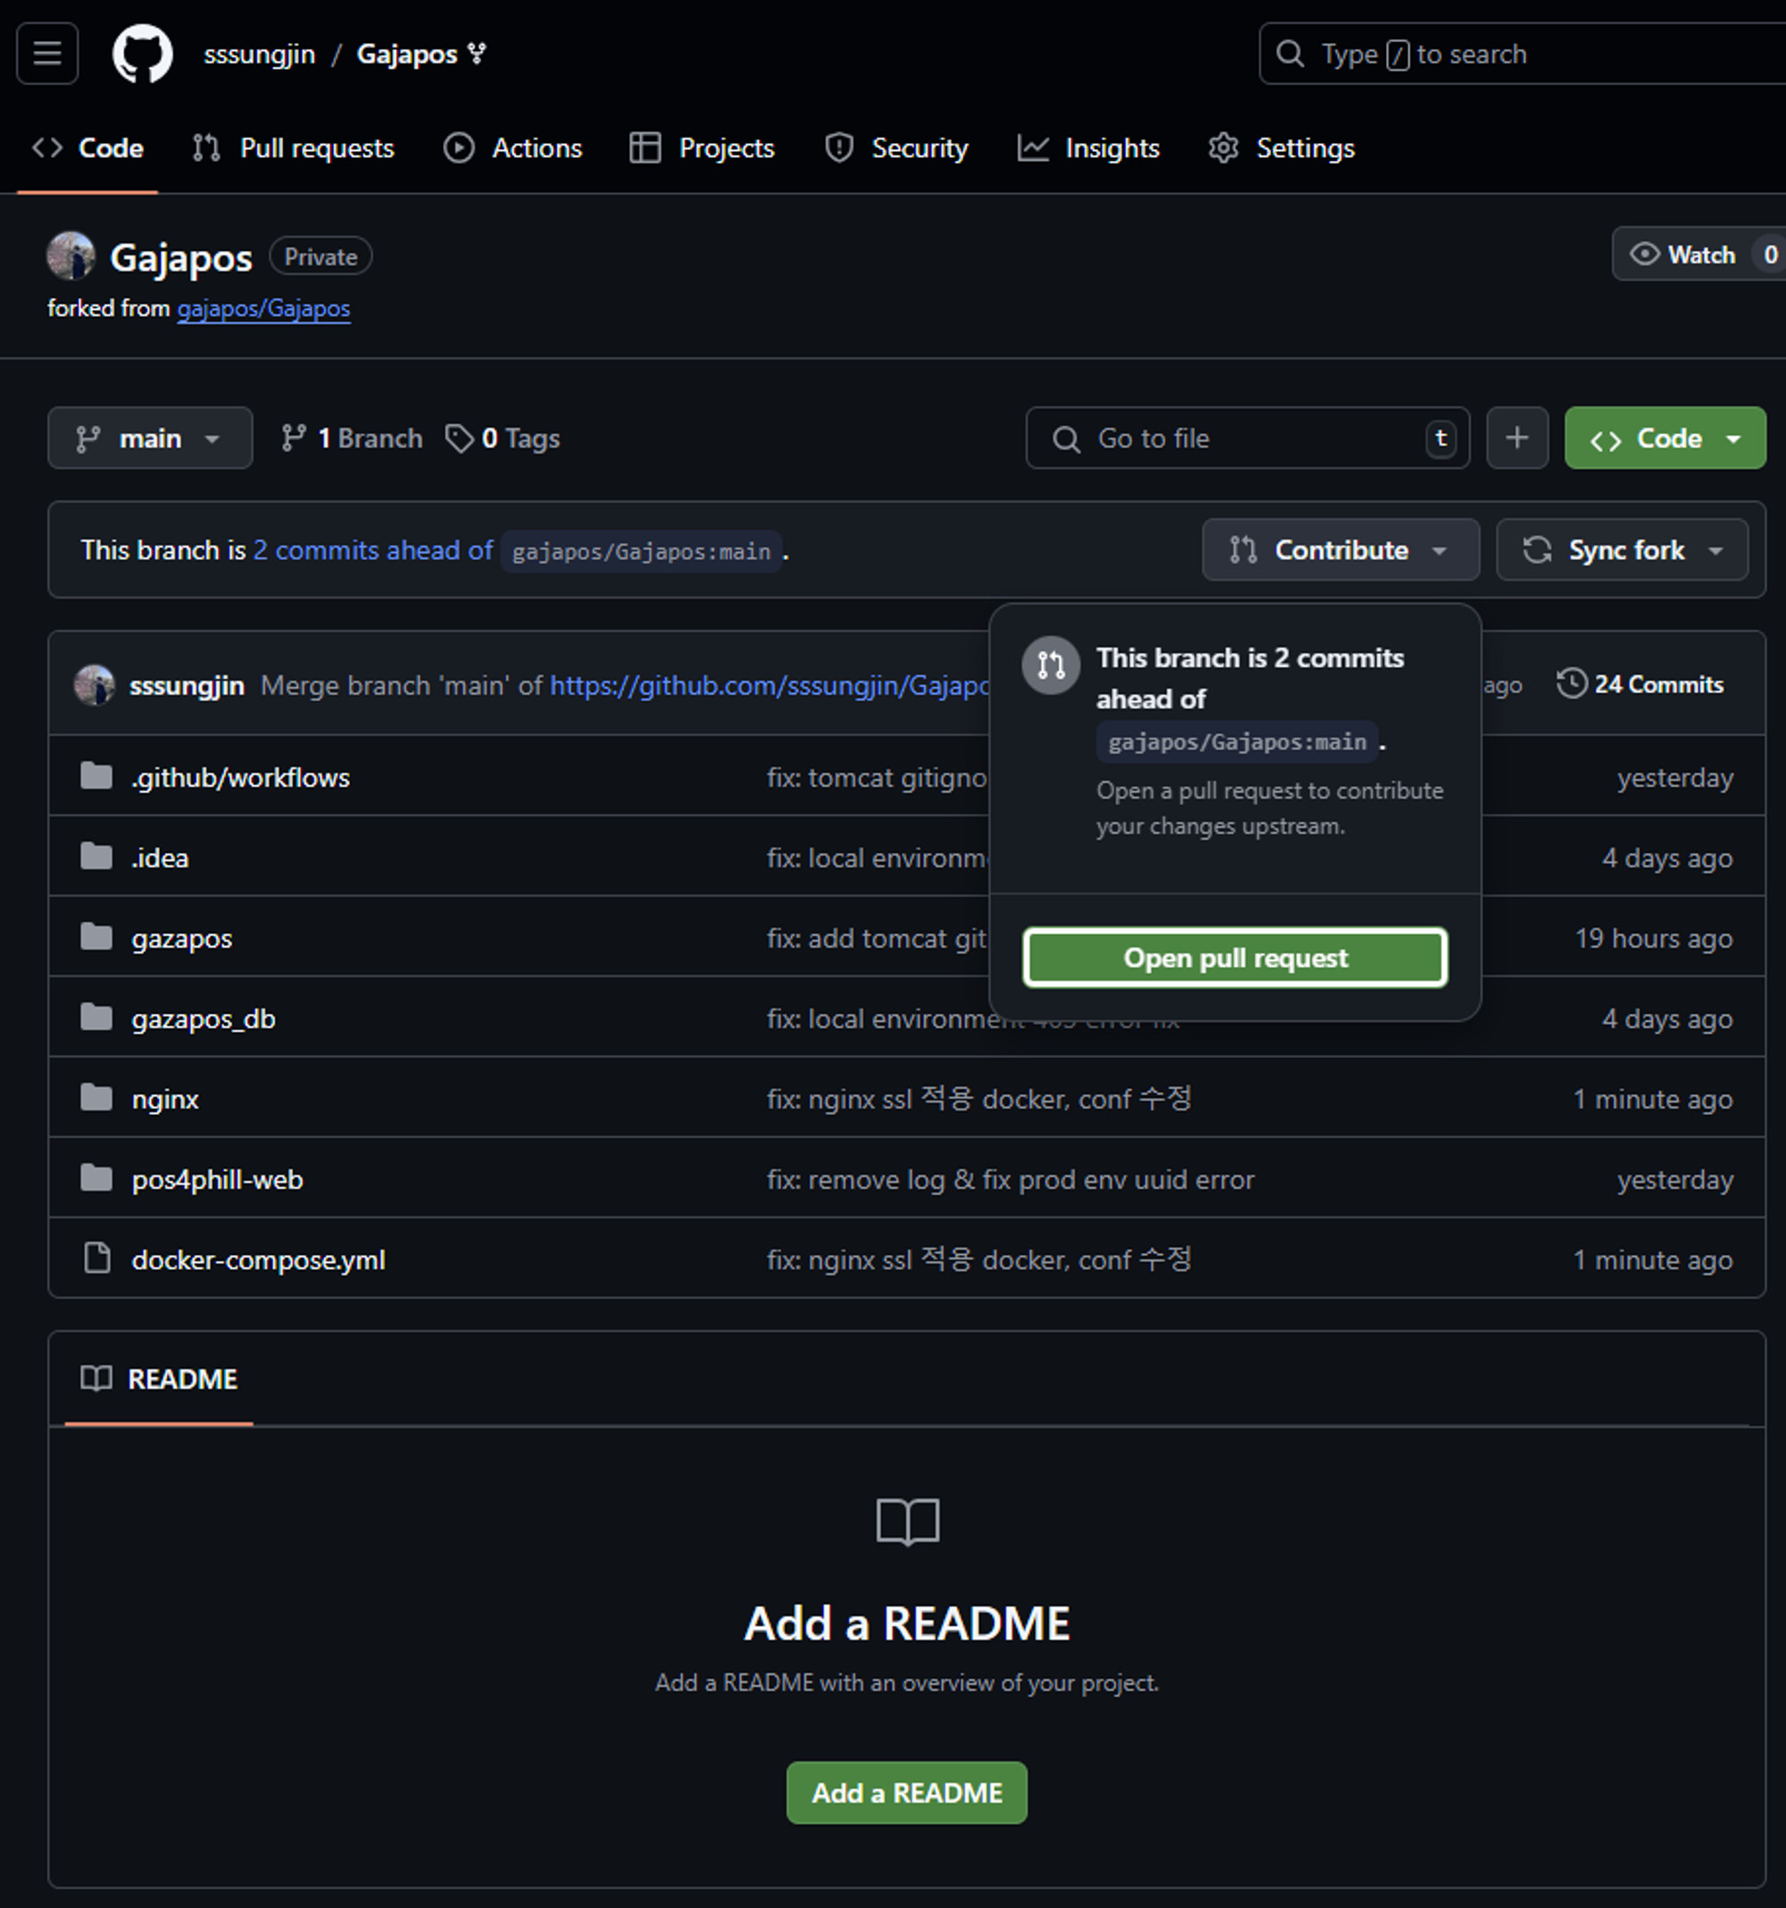Open the hamburger navigation menu

point(47,54)
